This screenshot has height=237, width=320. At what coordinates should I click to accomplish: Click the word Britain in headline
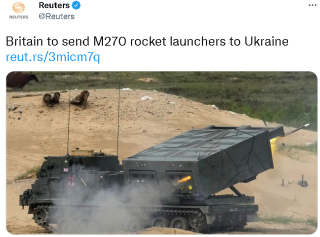(24, 41)
